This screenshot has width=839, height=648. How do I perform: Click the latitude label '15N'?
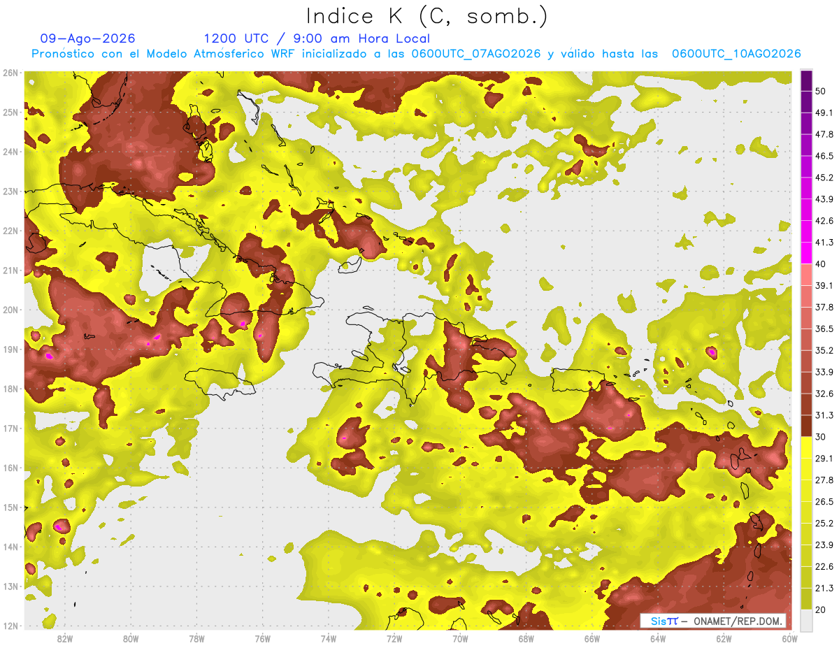click(x=10, y=507)
